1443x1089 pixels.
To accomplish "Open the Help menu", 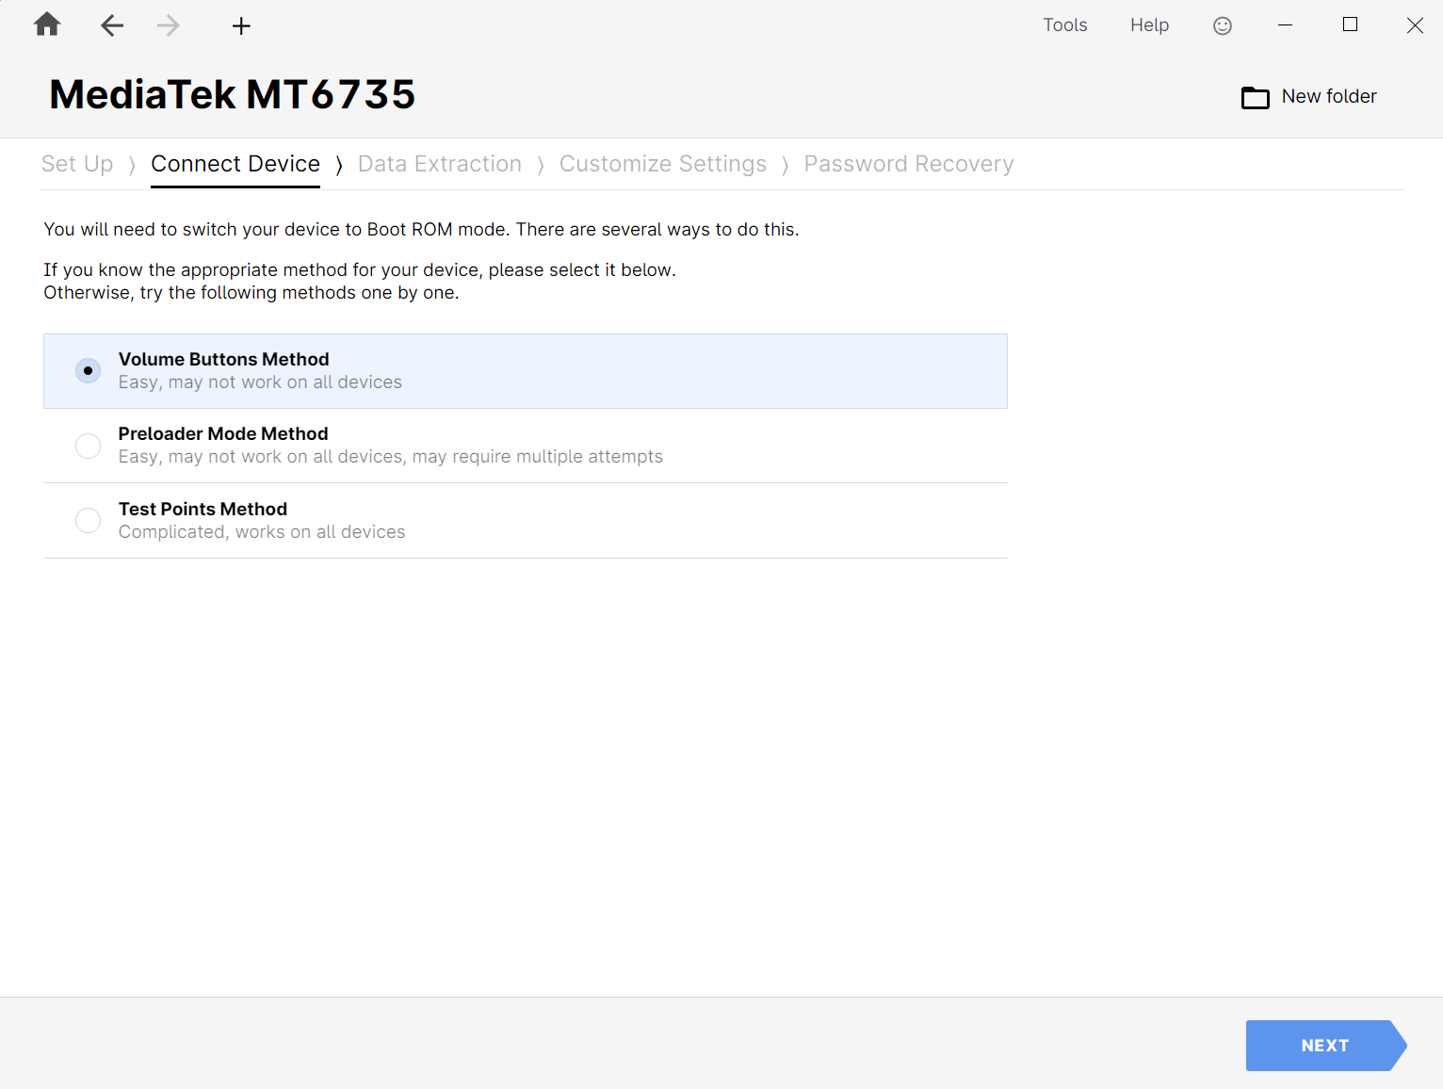I will pyautogui.click(x=1149, y=25).
